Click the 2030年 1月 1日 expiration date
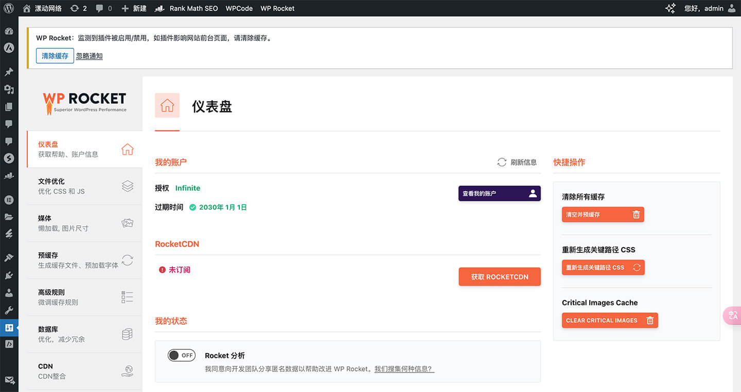The width and height of the screenshot is (741, 392). click(x=223, y=208)
